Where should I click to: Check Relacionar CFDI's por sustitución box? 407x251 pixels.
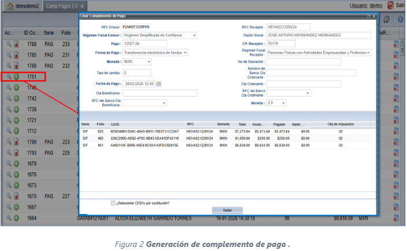pos(113,203)
